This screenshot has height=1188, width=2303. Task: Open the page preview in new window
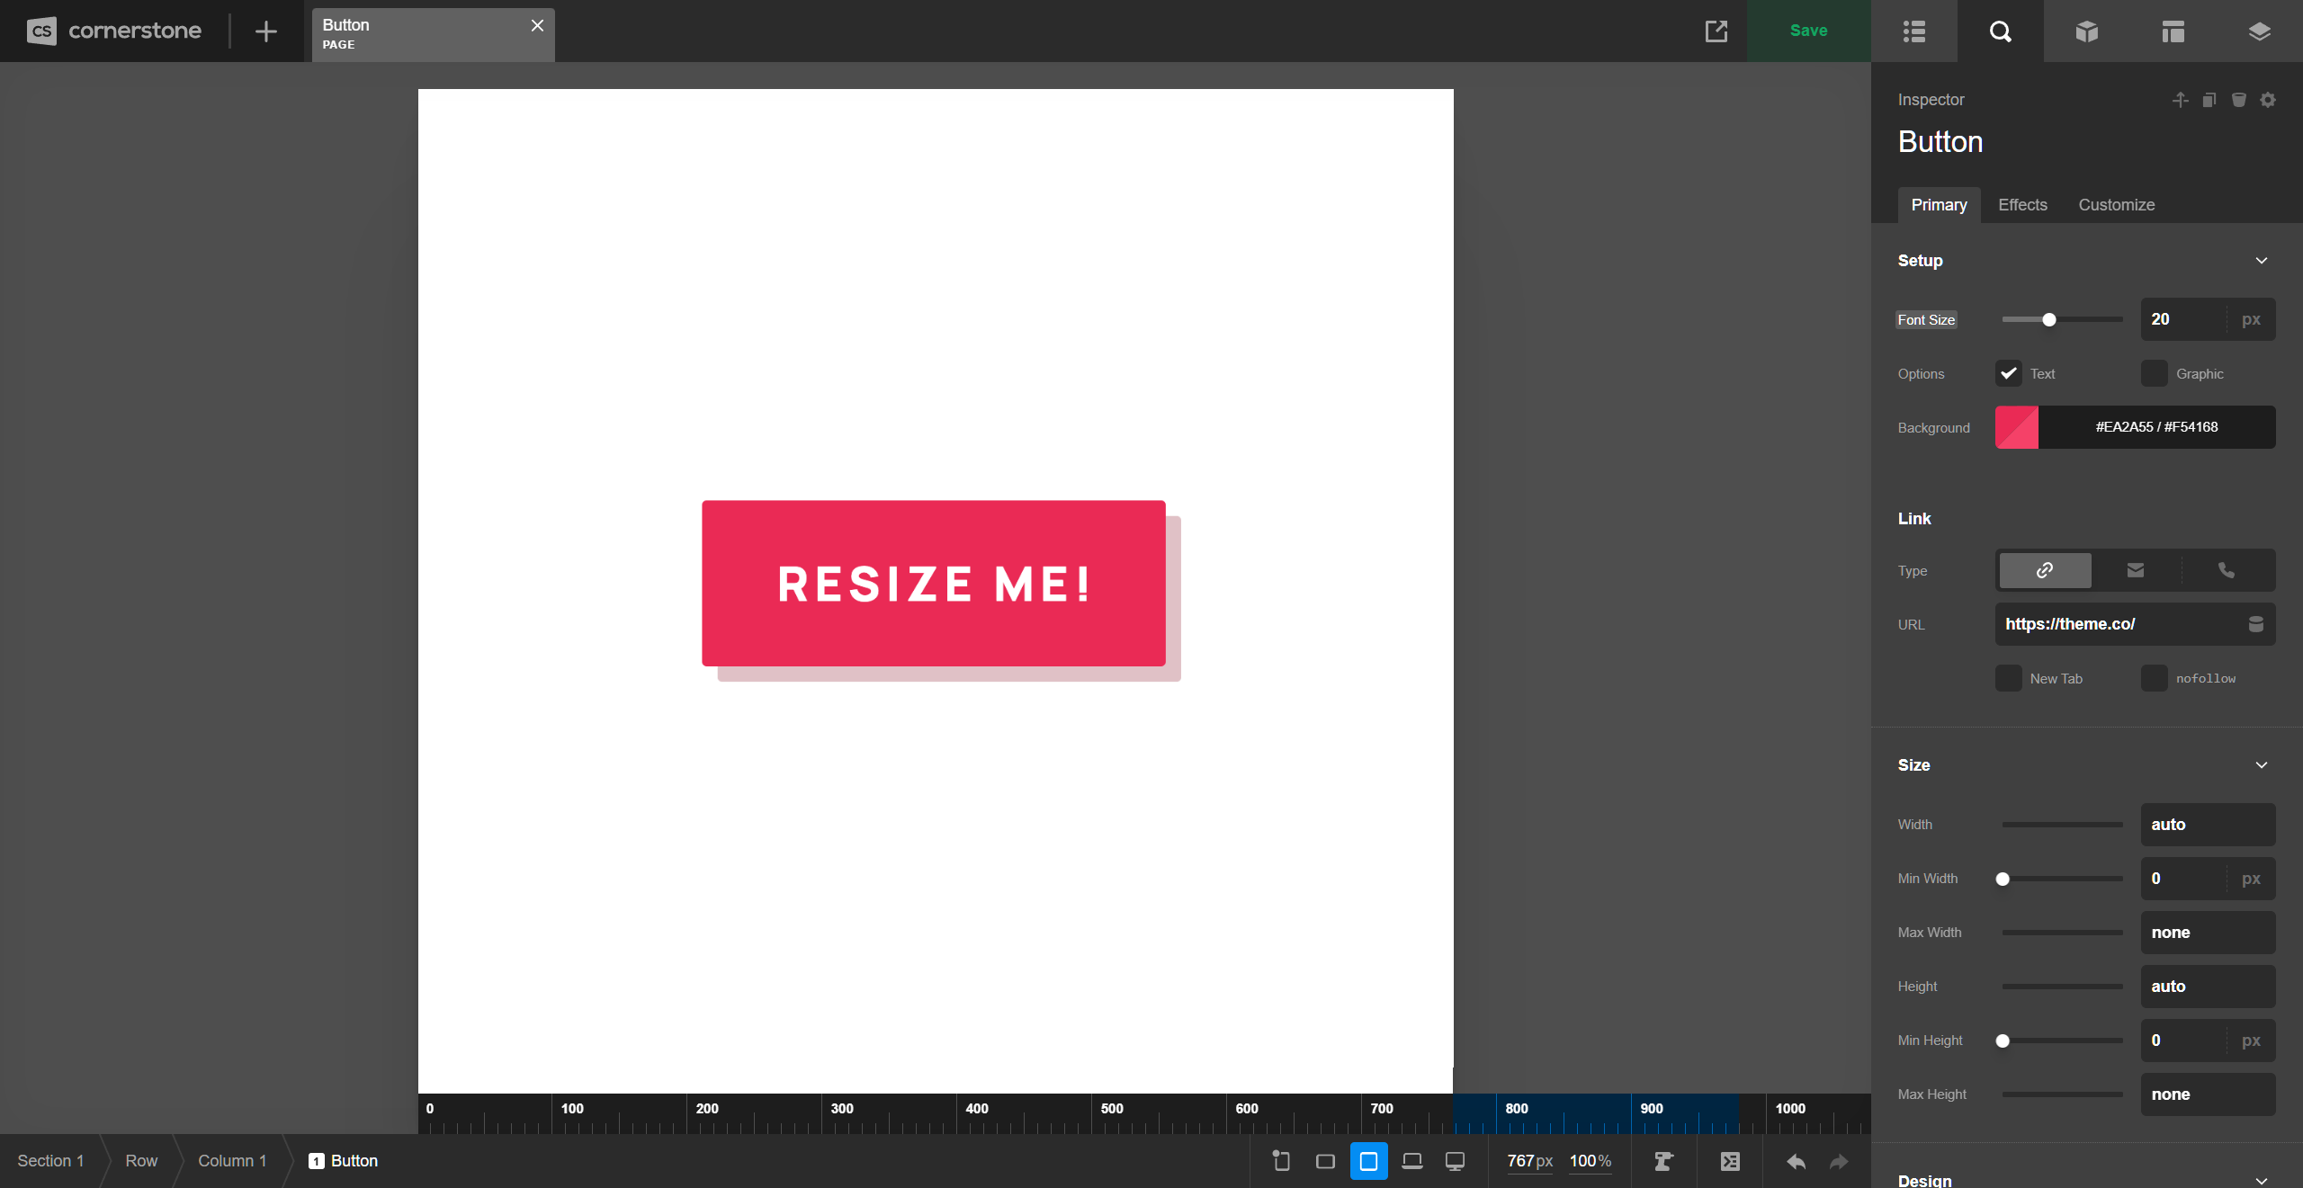click(1716, 31)
